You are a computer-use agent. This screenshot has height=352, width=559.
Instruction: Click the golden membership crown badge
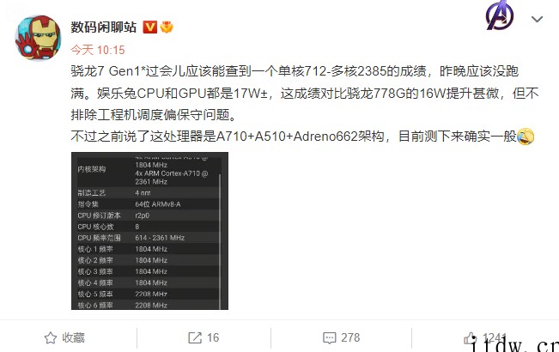(x=167, y=27)
